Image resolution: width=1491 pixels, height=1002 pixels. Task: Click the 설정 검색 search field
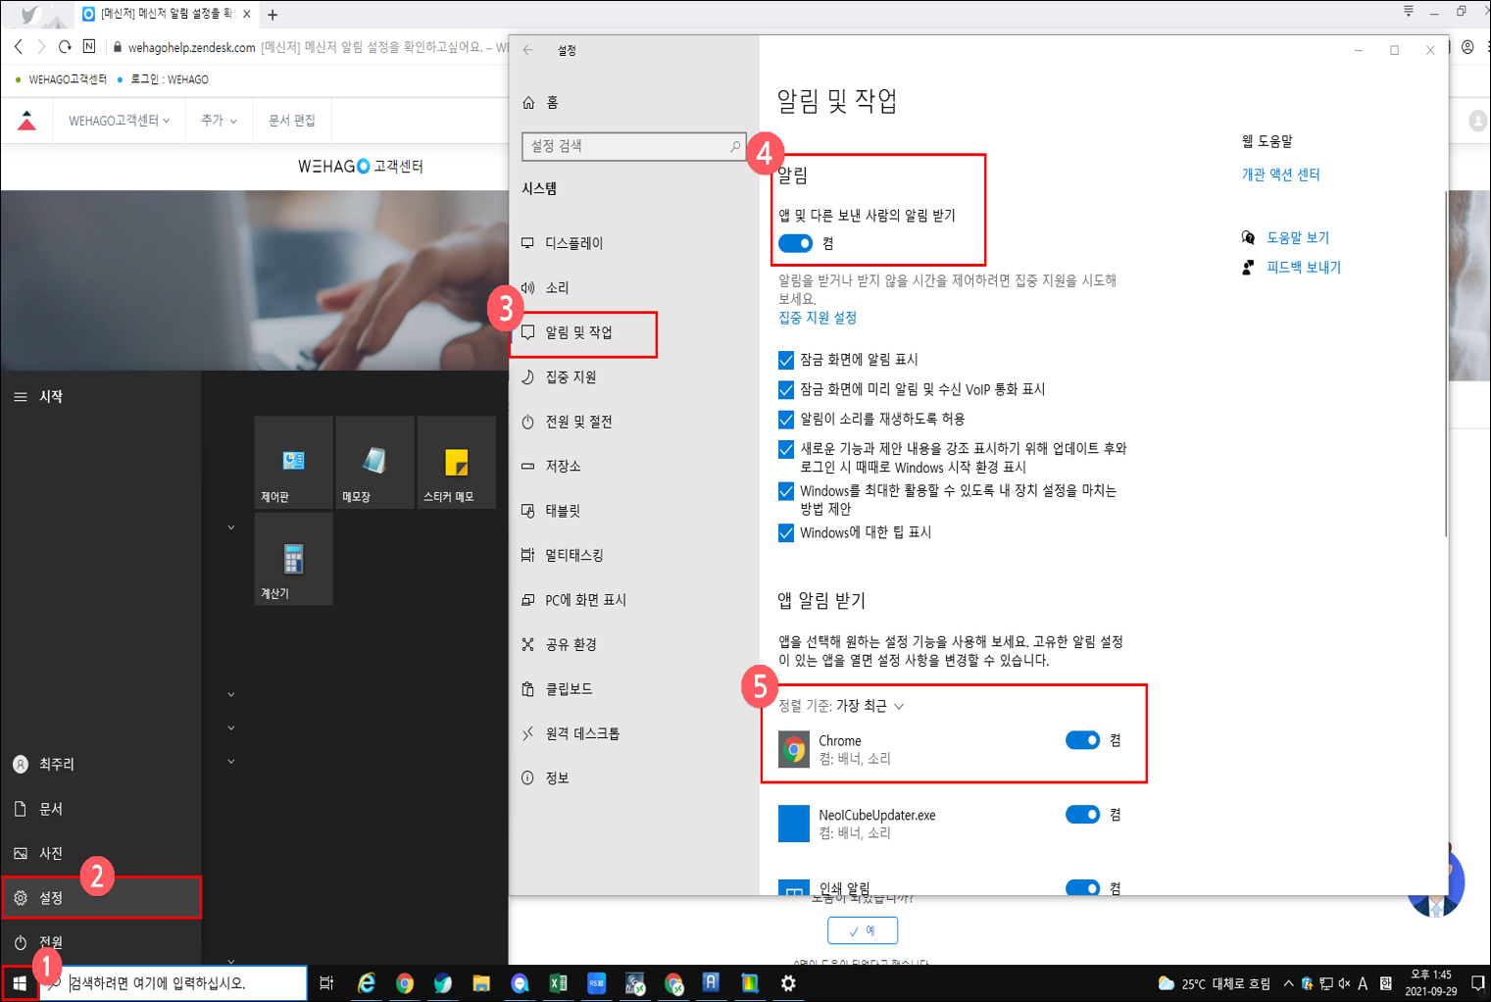[x=627, y=146]
